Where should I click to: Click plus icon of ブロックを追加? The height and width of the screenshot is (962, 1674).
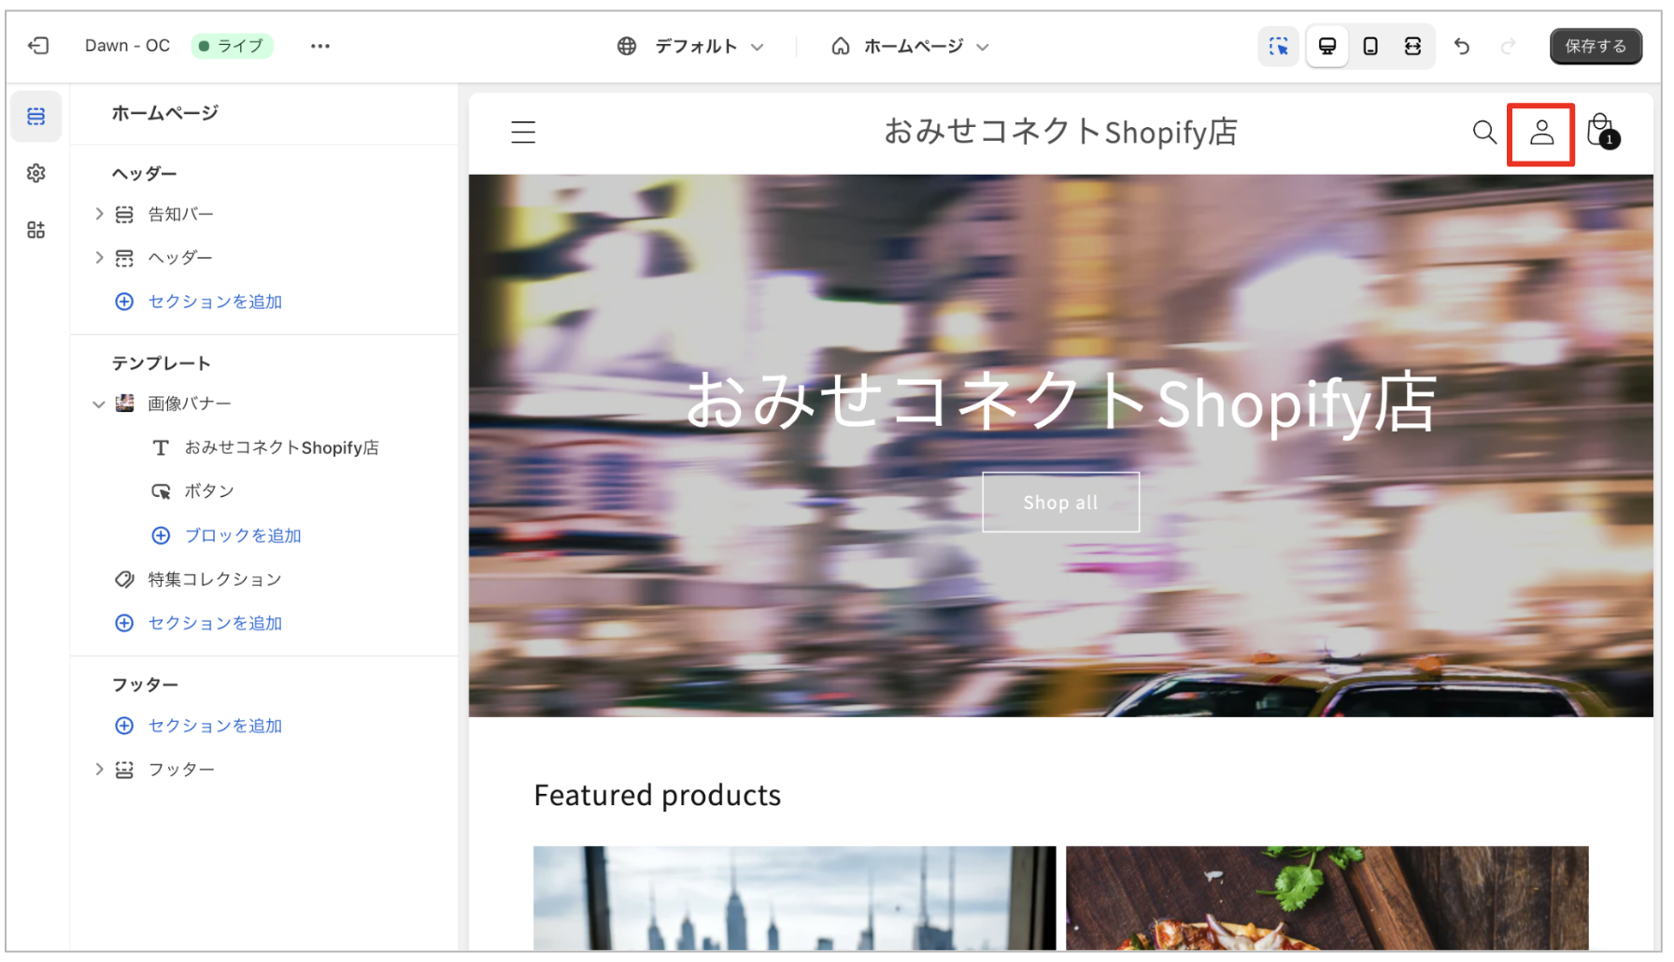click(x=161, y=535)
